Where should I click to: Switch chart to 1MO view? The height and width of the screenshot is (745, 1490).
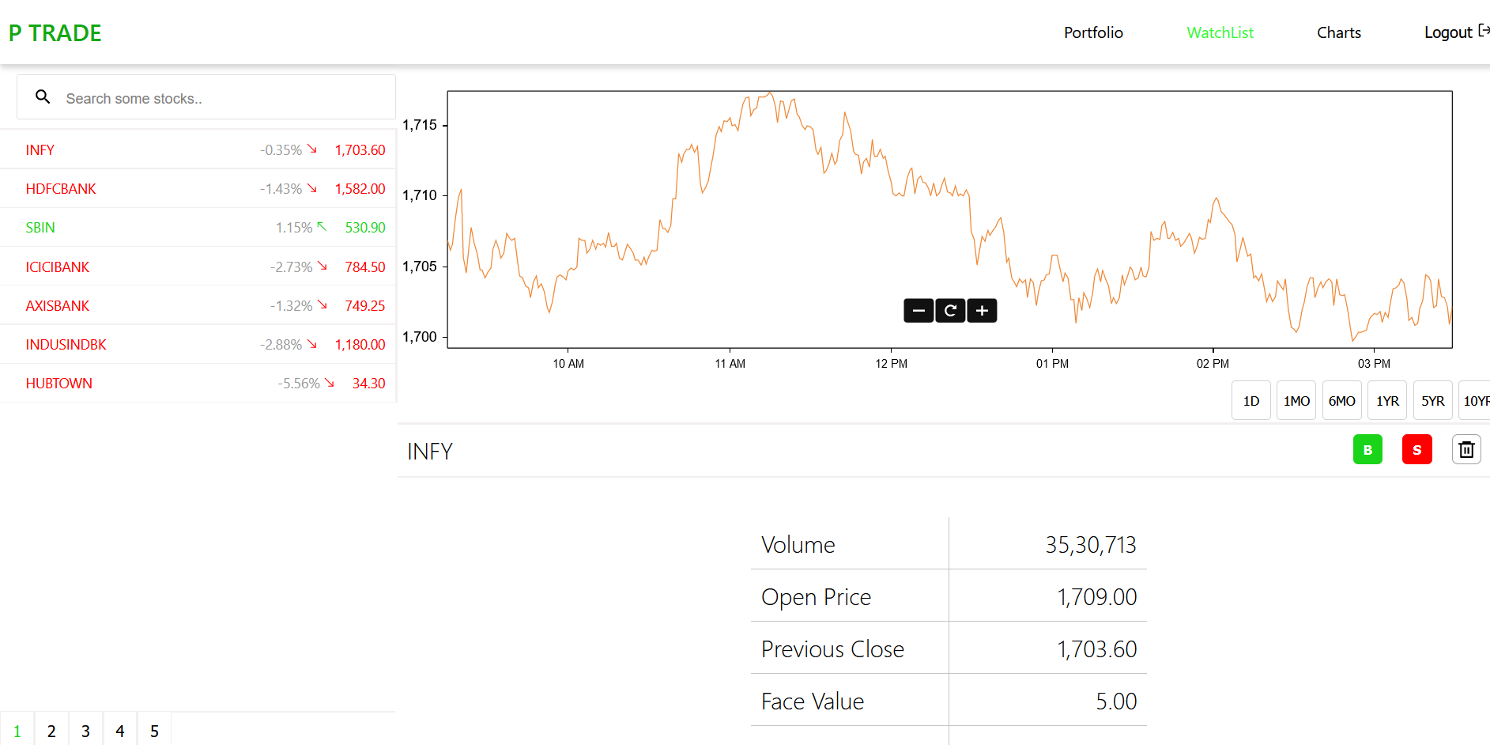[1296, 400]
